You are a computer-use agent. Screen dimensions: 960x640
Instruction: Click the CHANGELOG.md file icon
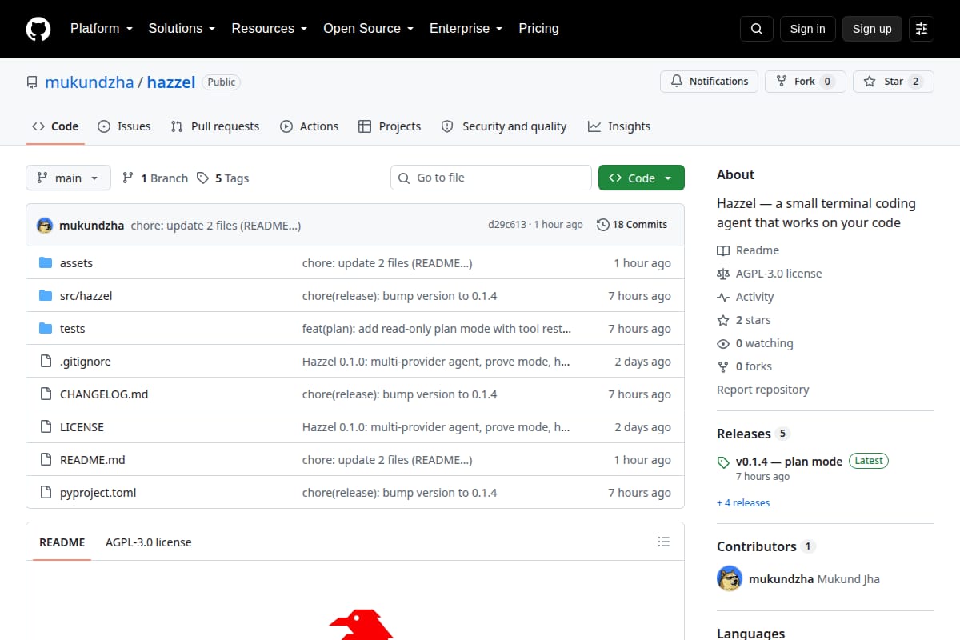tap(46, 394)
